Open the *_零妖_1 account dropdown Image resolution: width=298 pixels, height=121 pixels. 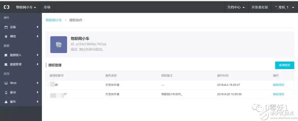285,7
